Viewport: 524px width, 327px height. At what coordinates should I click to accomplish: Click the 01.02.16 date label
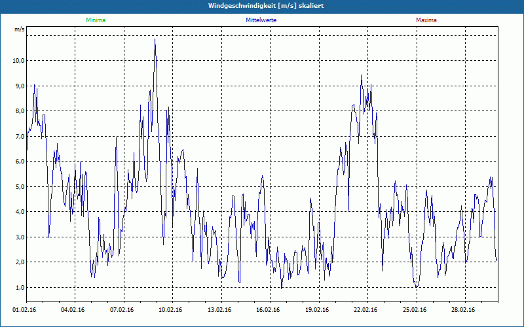coord(25,310)
